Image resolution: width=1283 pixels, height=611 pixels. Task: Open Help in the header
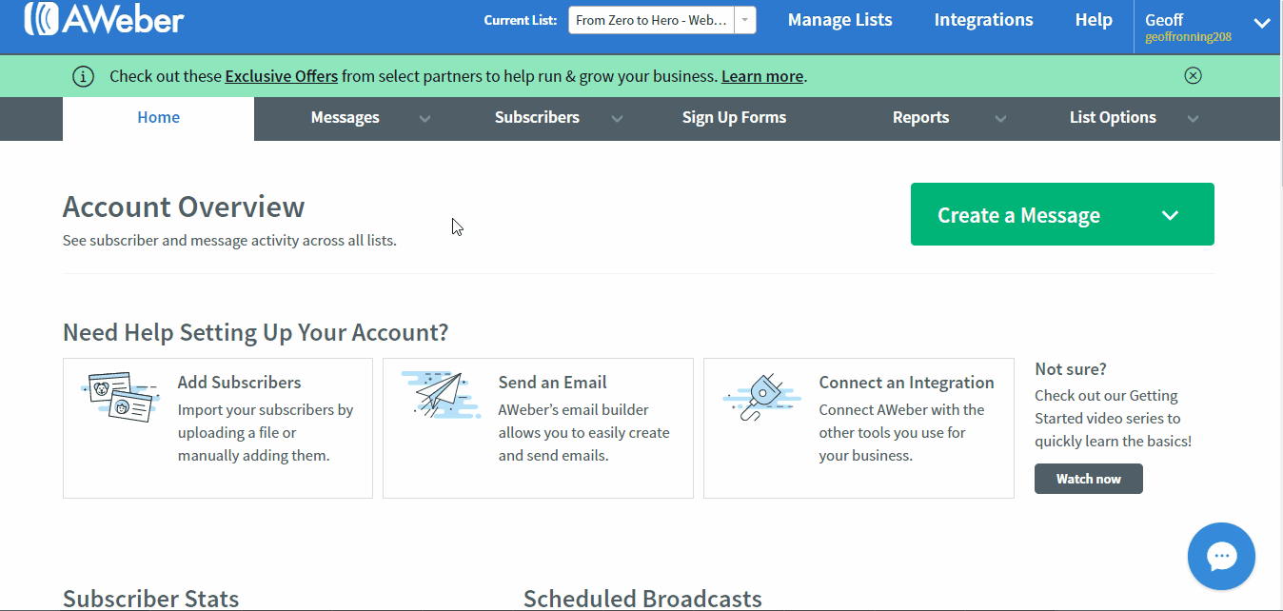1094,20
